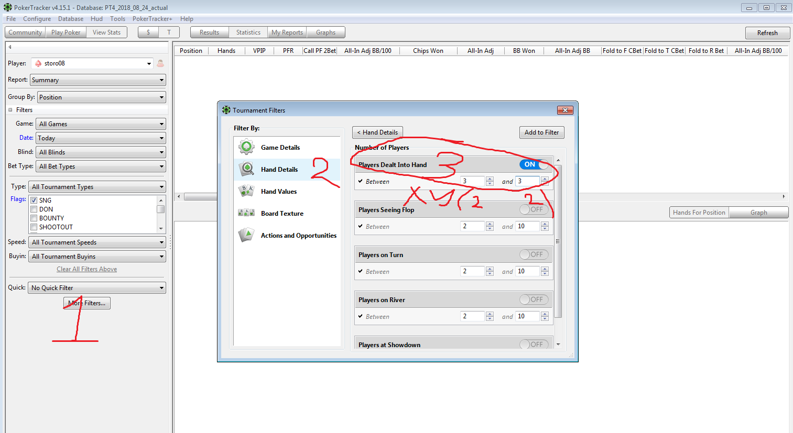This screenshot has width=793, height=433.
Task: Click the Game Details filter icon
Action: tap(246, 147)
